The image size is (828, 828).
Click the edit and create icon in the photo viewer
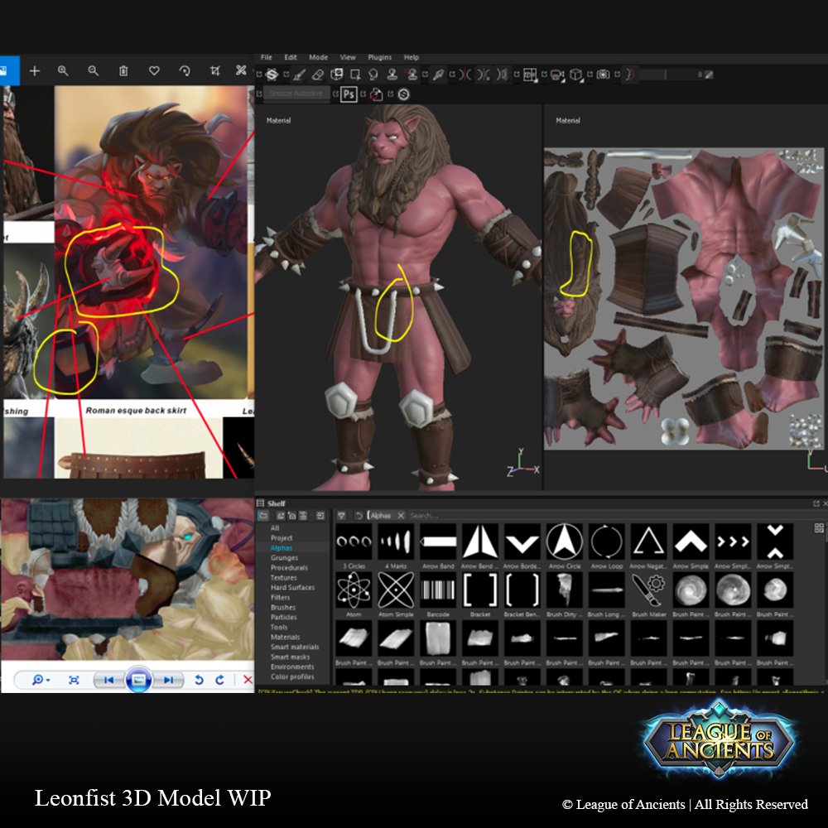(241, 70)
